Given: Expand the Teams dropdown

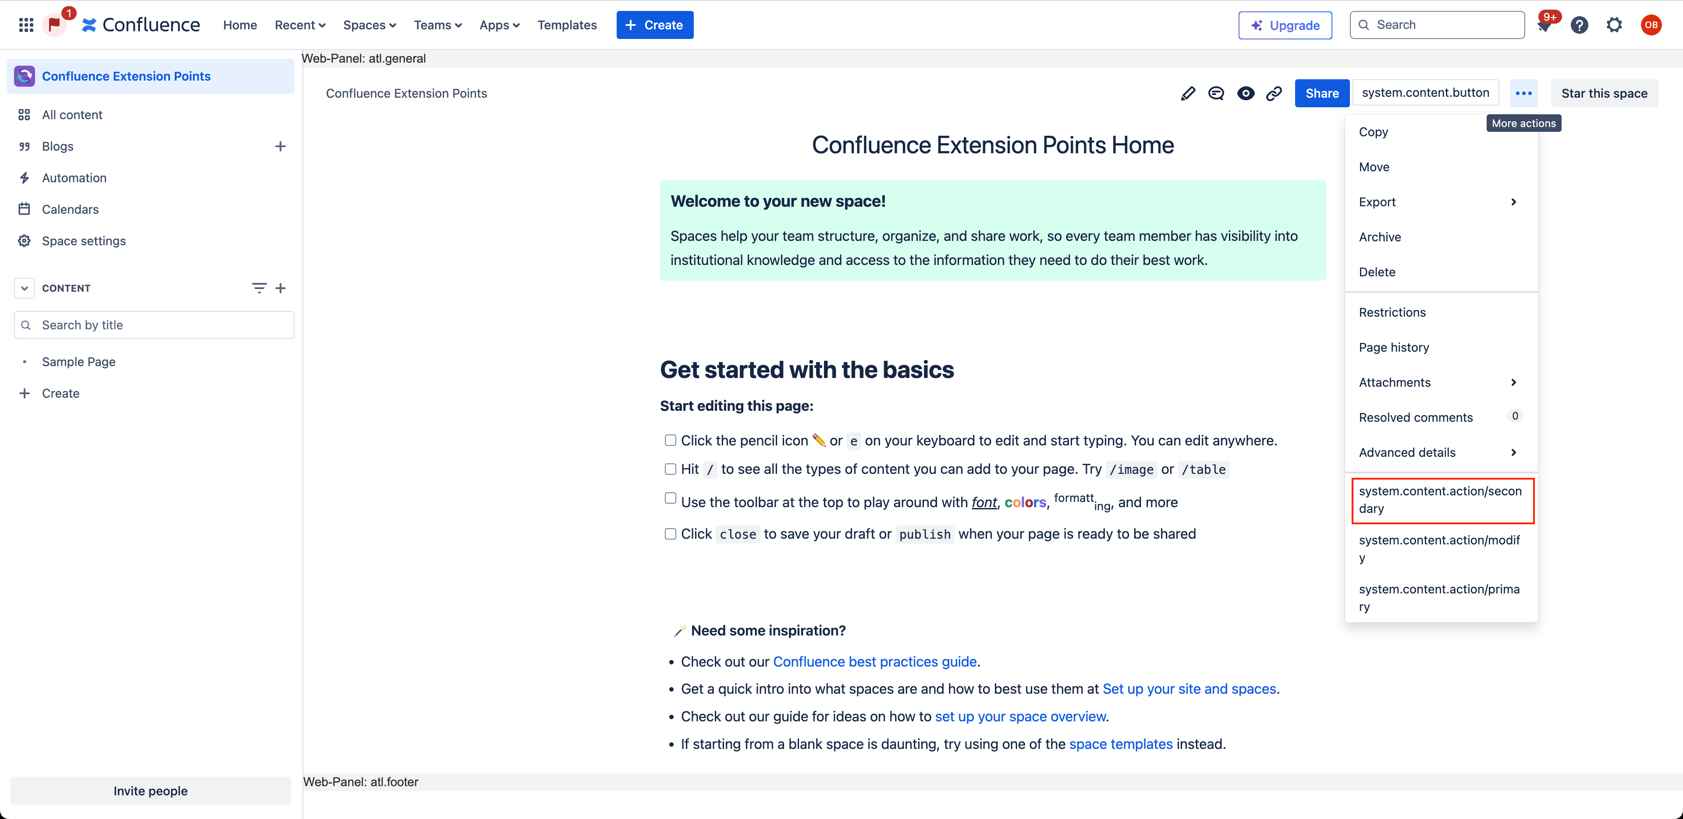Looking at the screenshot, I should [437, 25].
